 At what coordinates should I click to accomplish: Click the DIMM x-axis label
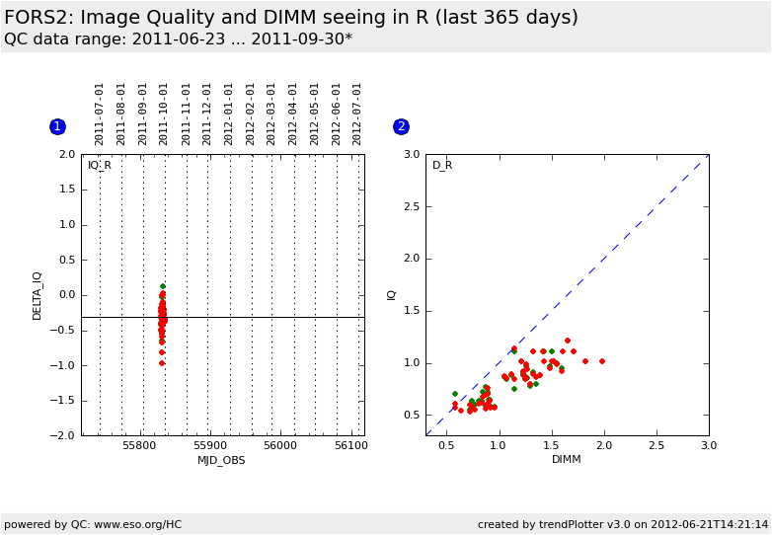tap(567, 459)
